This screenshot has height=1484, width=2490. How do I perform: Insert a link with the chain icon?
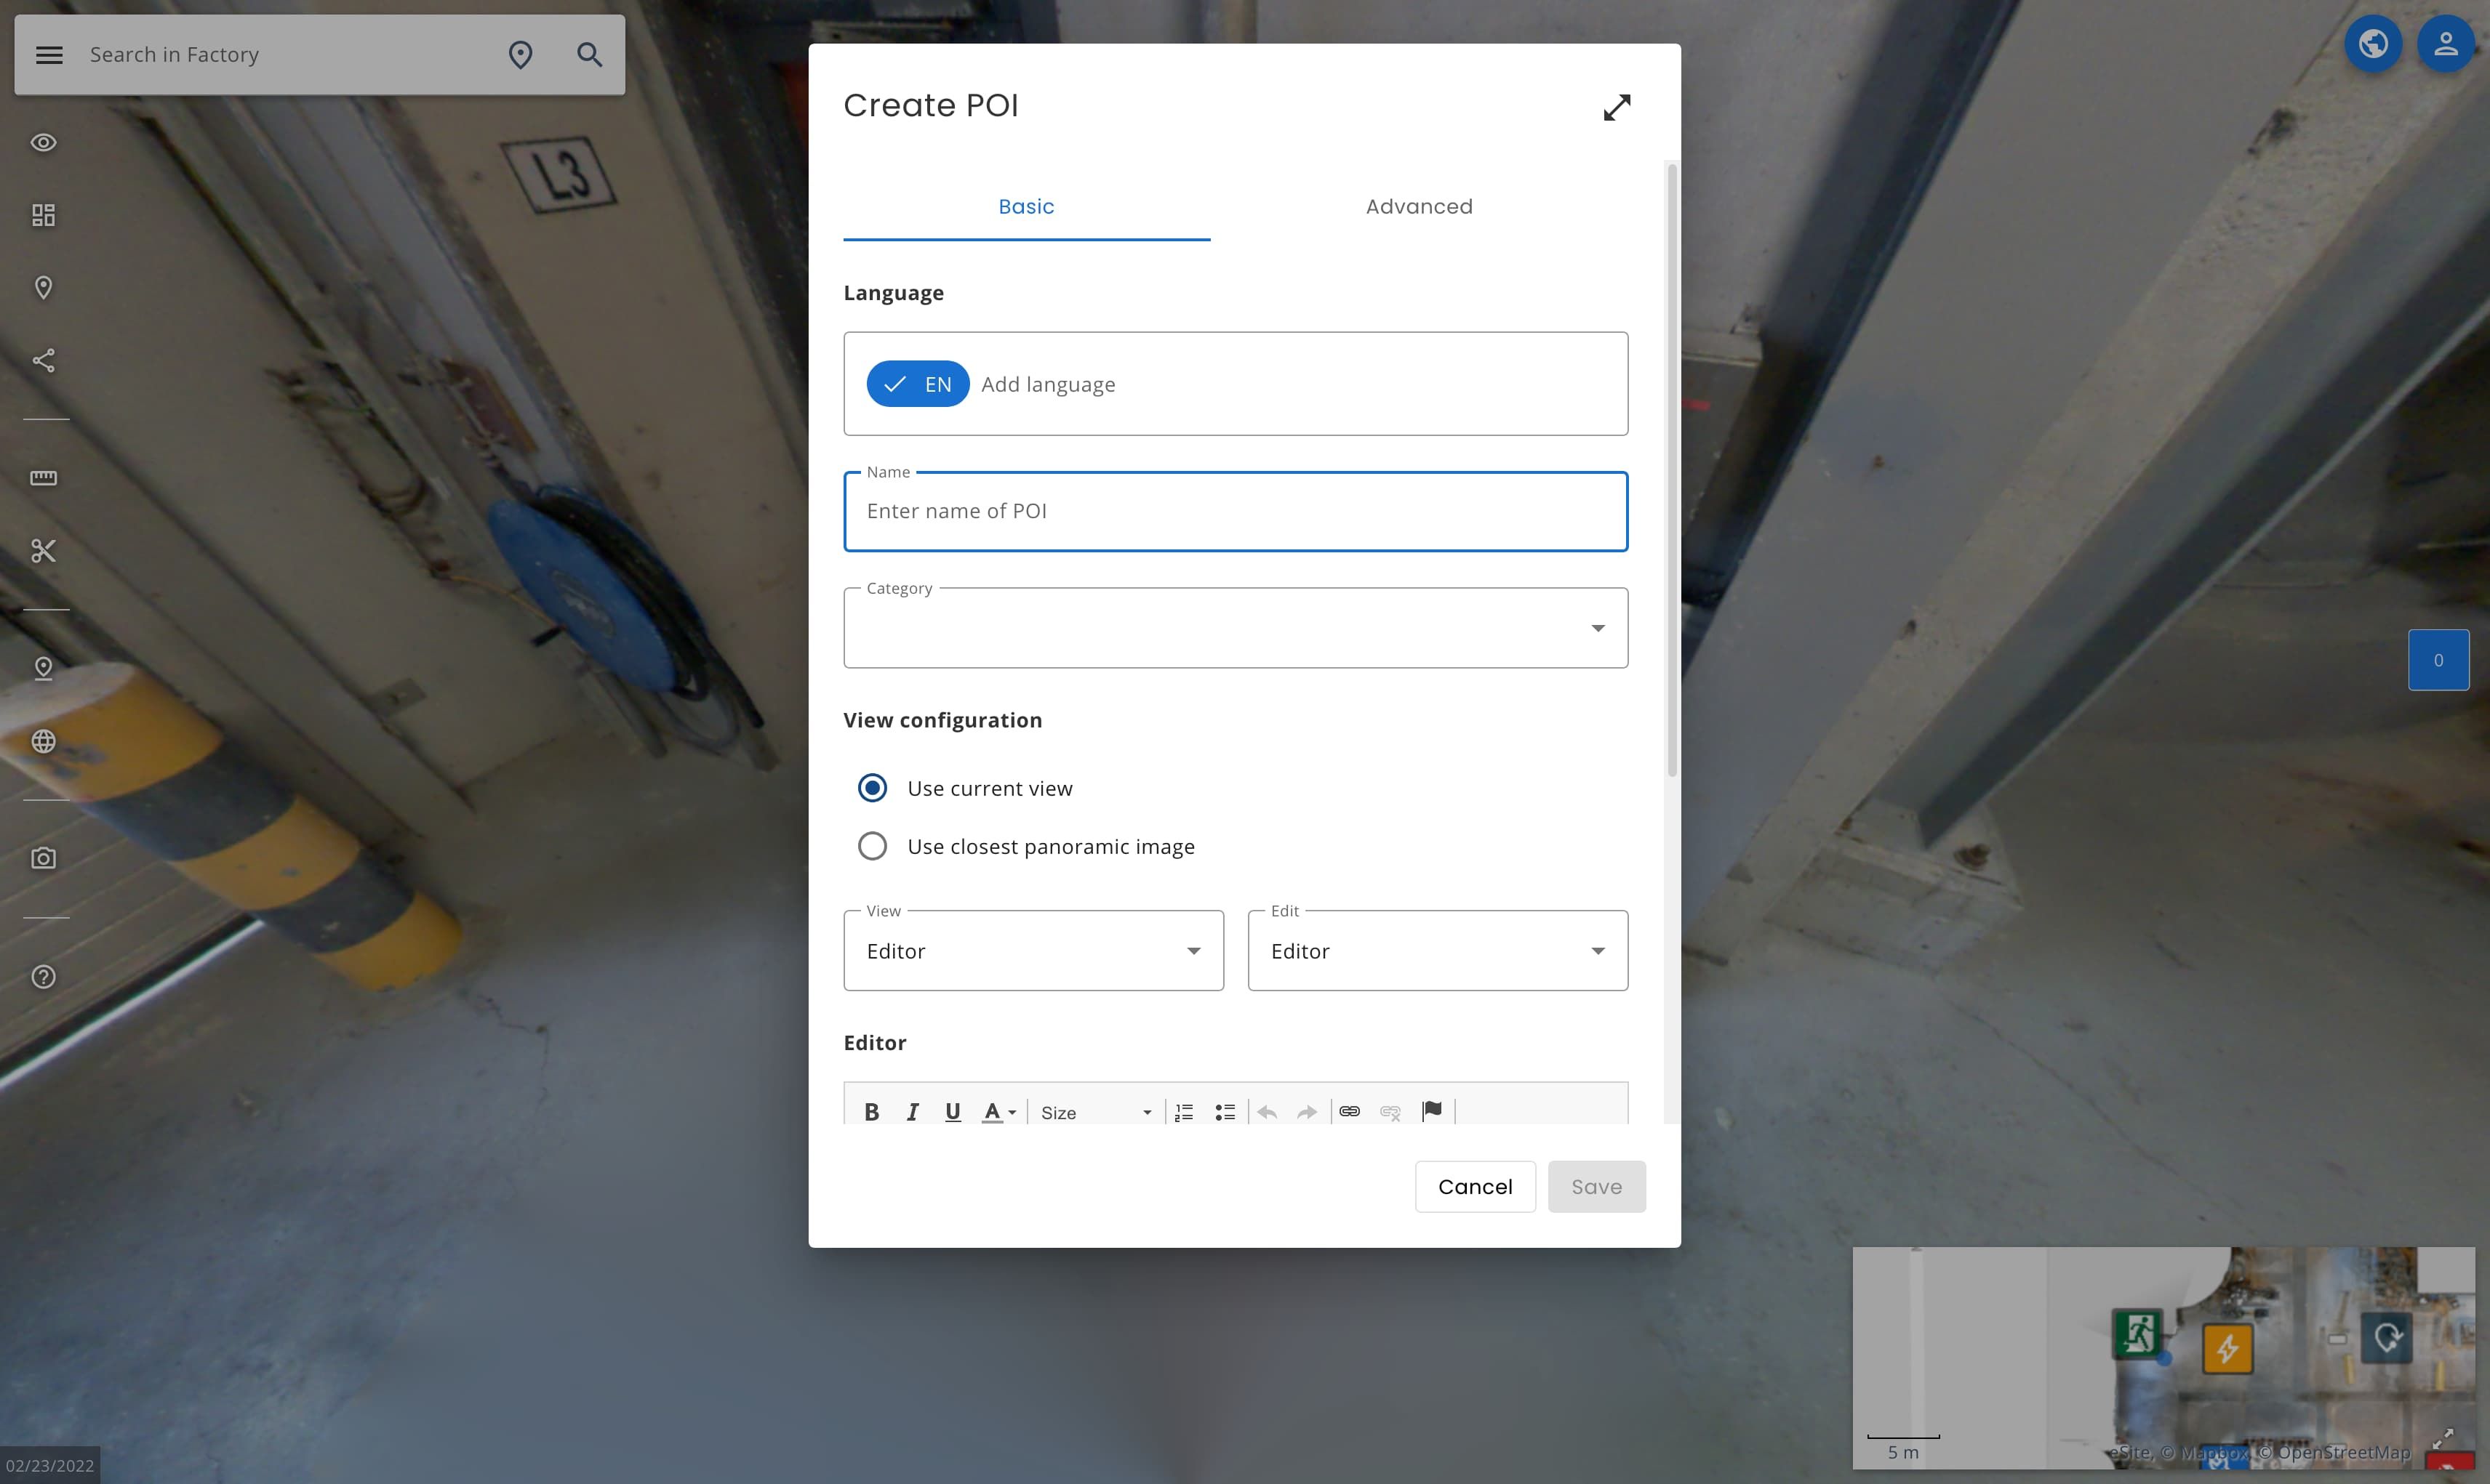pyautogui.click(x=1350, y=1111)
